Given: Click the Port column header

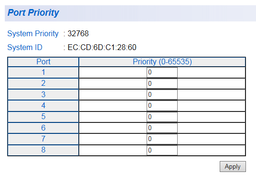Looking at the screenshot, I should (43, 62).
